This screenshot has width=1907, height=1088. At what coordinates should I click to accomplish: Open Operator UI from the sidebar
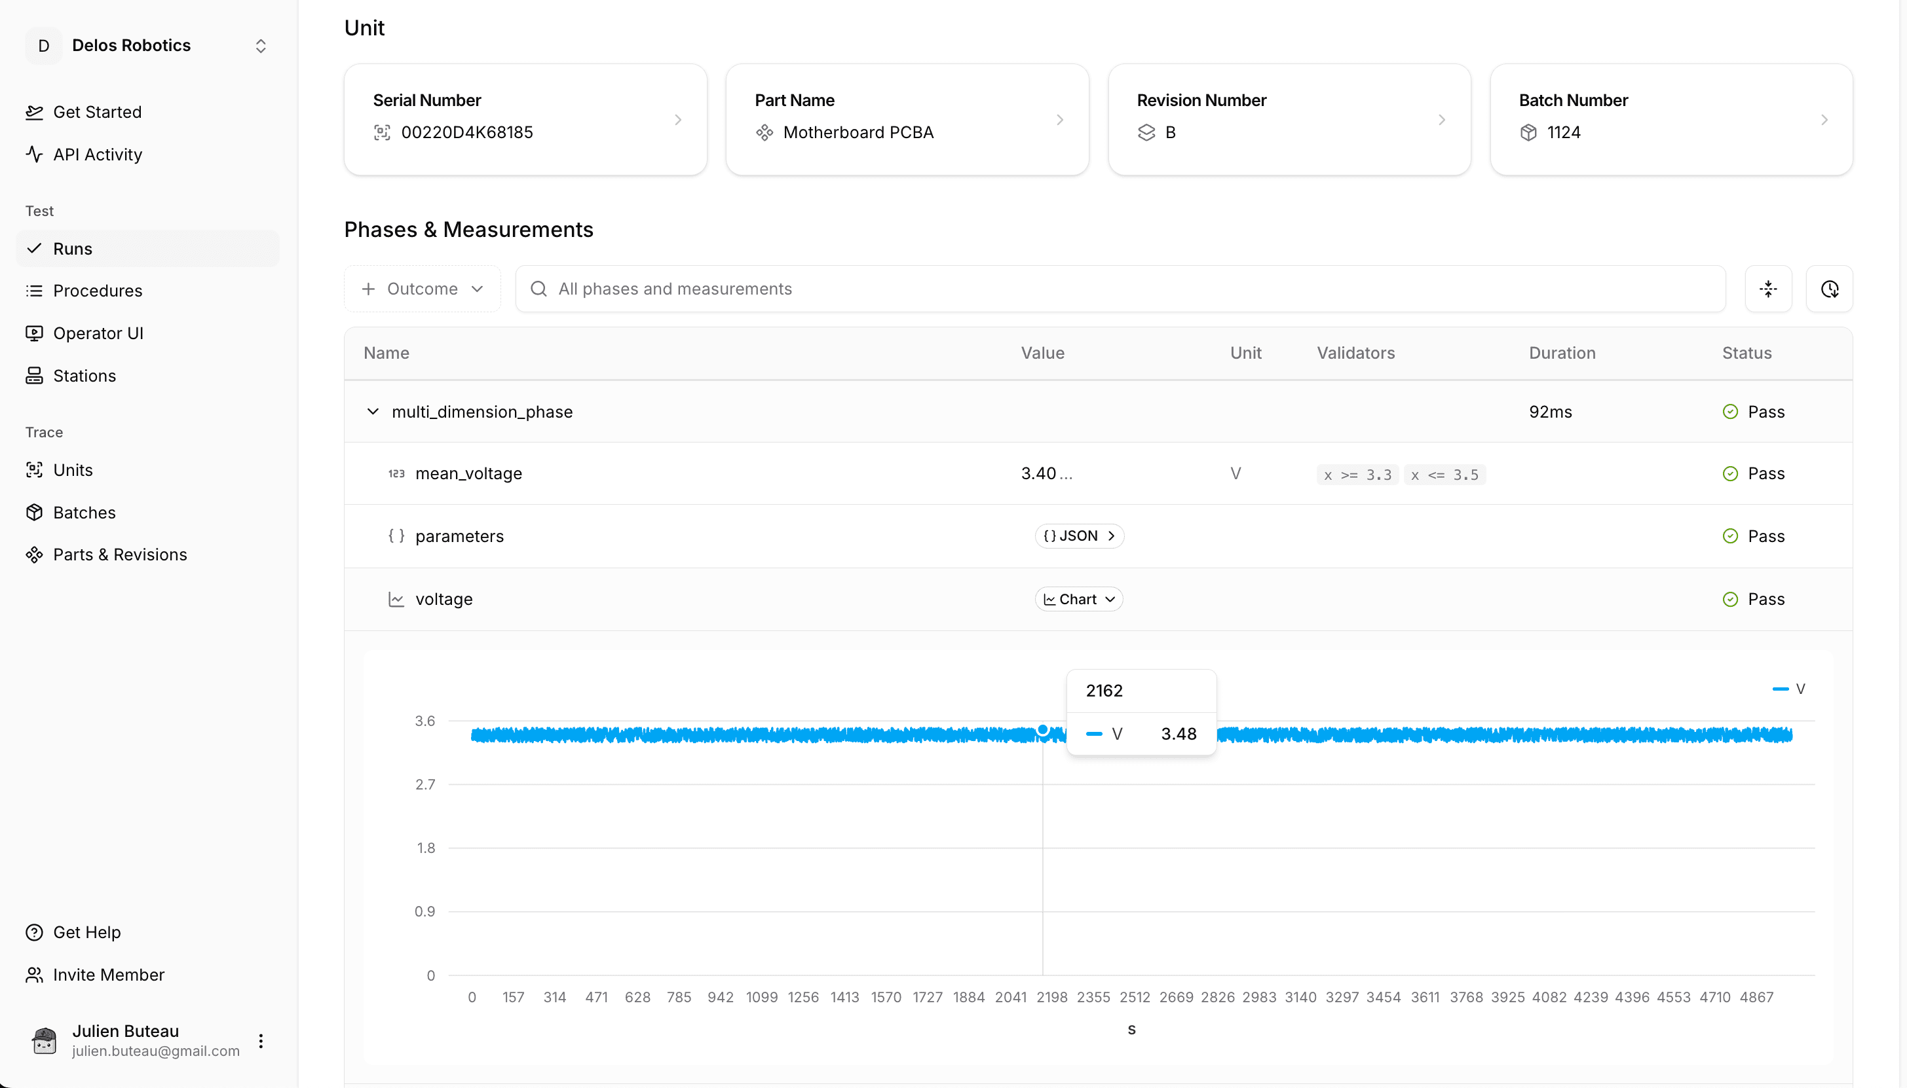tap(99, 333)
